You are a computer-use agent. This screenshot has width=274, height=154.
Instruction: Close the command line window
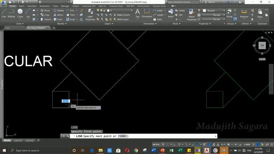(x=64, y=136)
